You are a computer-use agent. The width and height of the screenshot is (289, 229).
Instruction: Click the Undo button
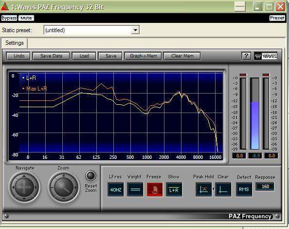click(18, 56)
